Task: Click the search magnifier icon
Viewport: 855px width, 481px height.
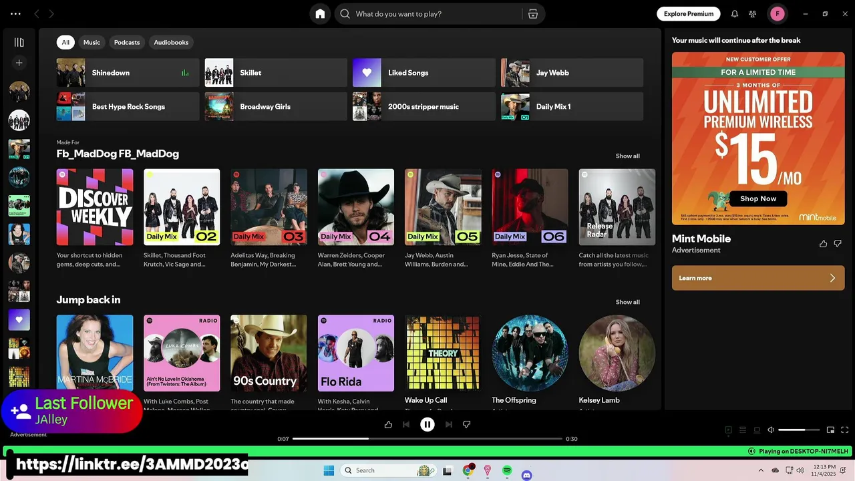Action: click(x=345, y=14)
